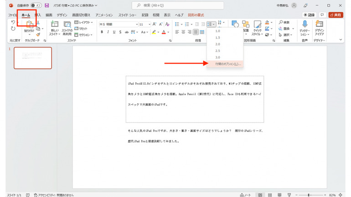
Task: Apply the red font color
Action: coord(164,32)
